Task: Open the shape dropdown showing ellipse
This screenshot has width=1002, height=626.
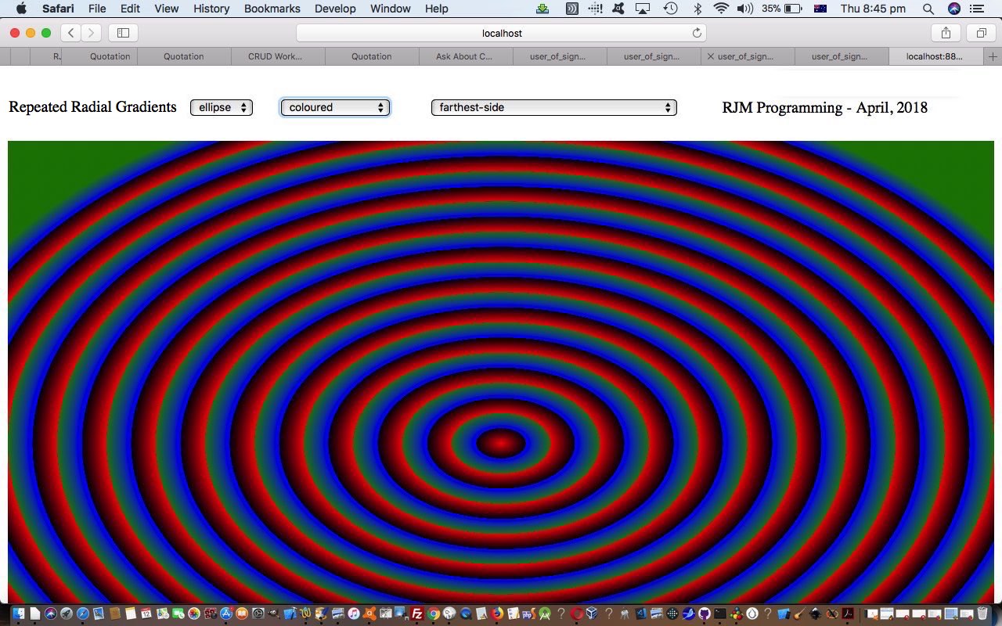Action: (222, 107)
